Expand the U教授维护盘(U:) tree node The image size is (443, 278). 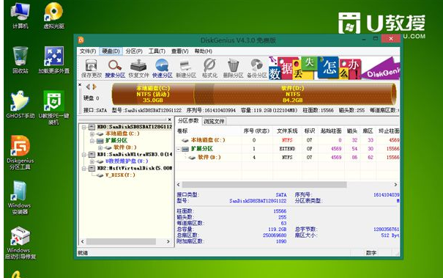92,161
